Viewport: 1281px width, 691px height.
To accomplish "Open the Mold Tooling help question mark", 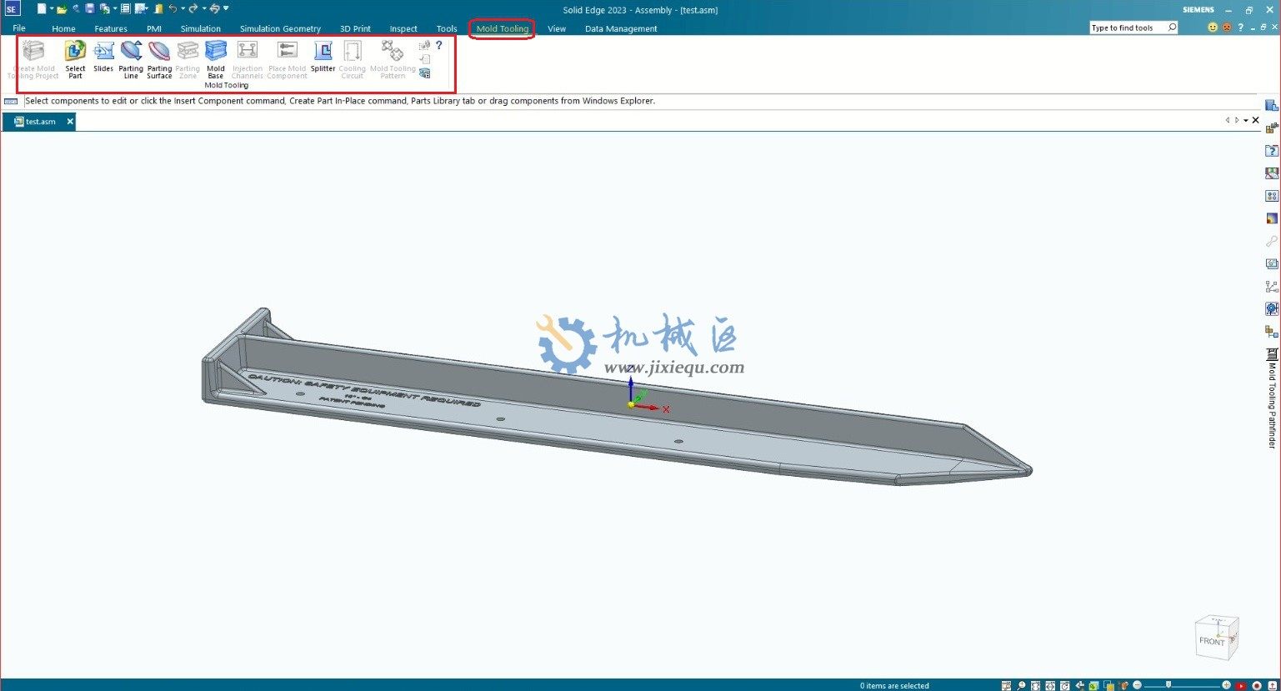I will point(439,46).
